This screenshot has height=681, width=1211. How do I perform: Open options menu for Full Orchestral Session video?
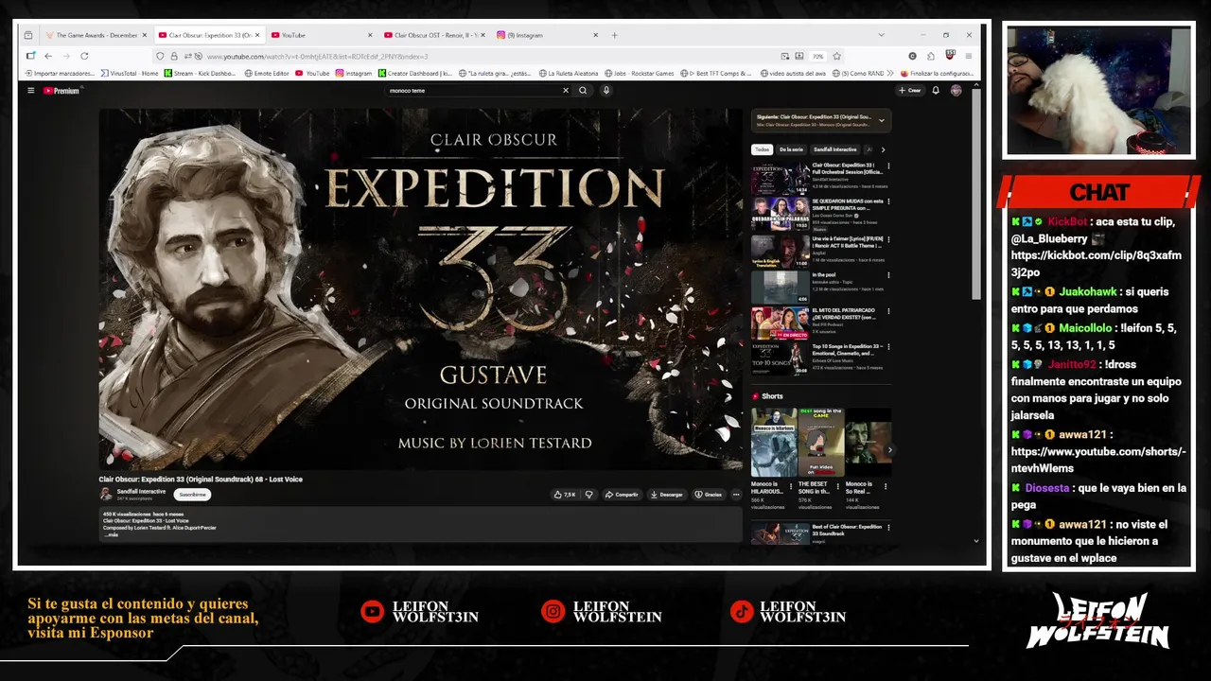888,166
